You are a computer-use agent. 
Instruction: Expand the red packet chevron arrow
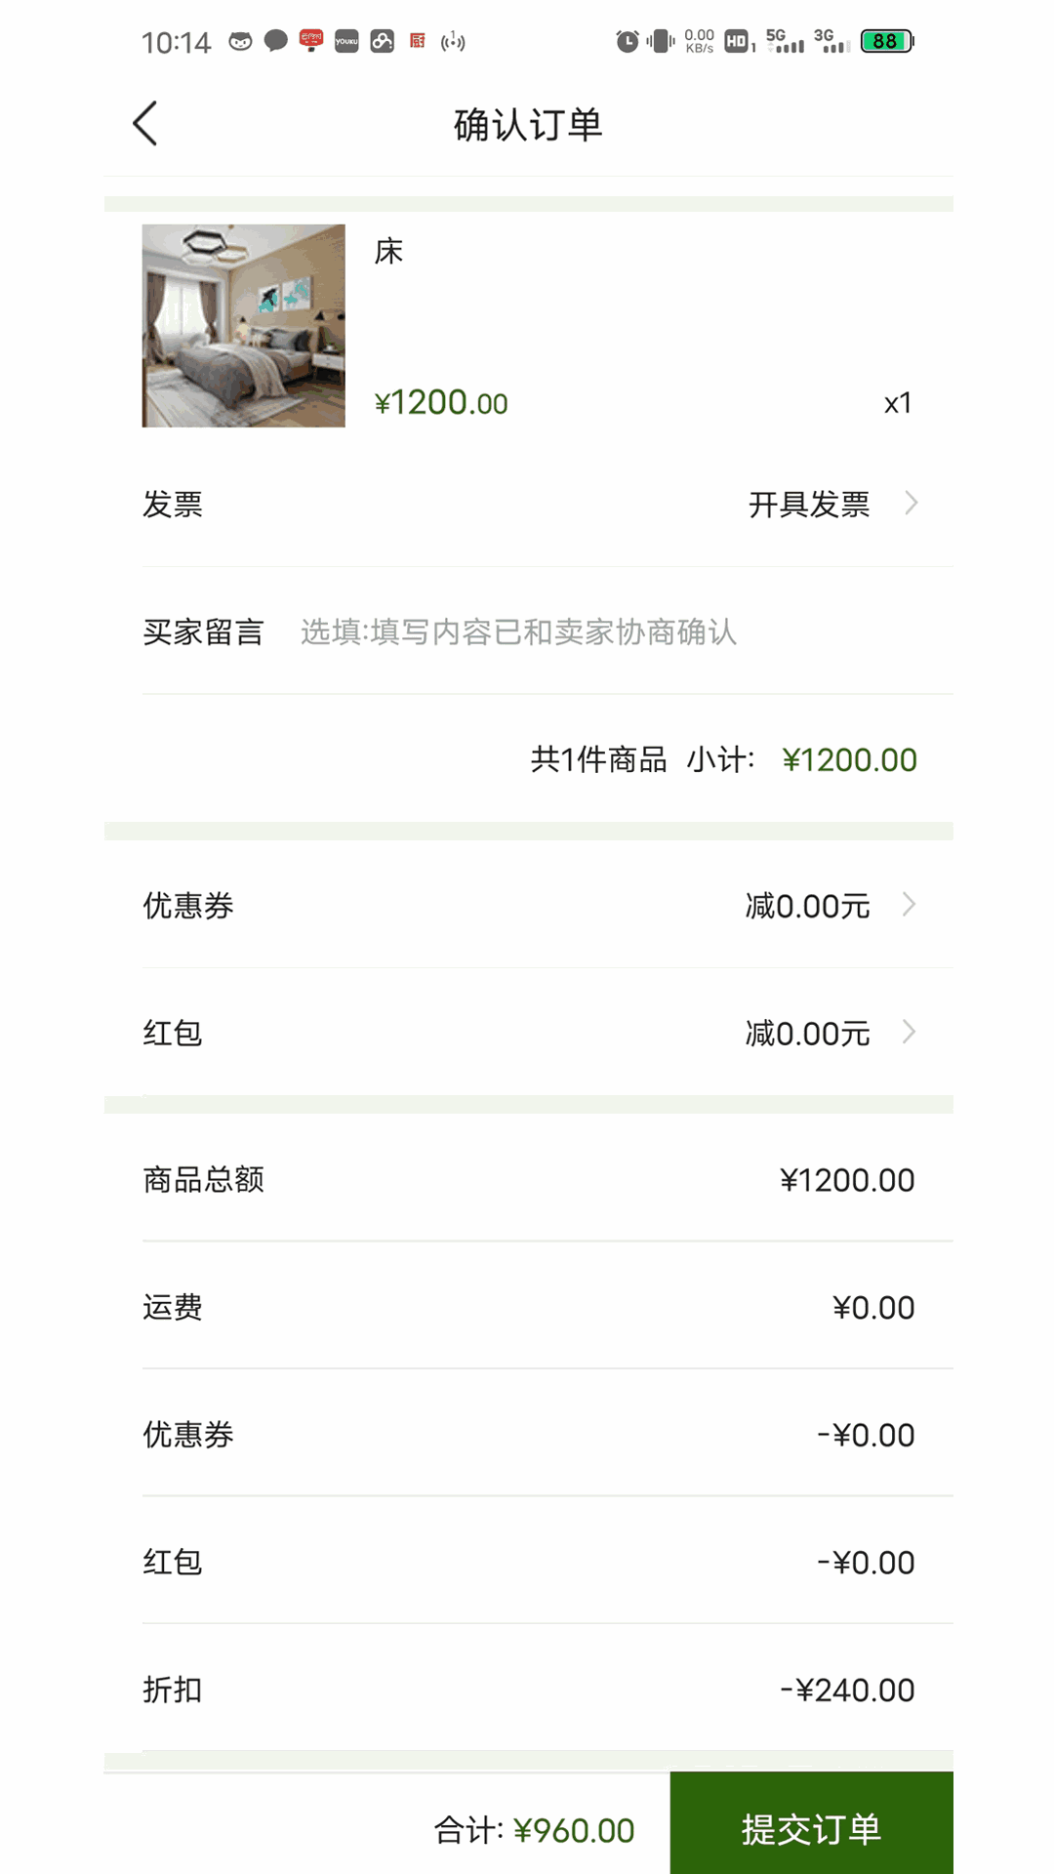tap(909, 1032)
